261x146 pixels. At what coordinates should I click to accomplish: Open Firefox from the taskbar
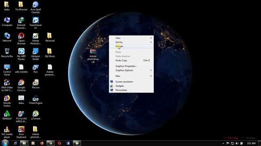(x=42, y=143)
